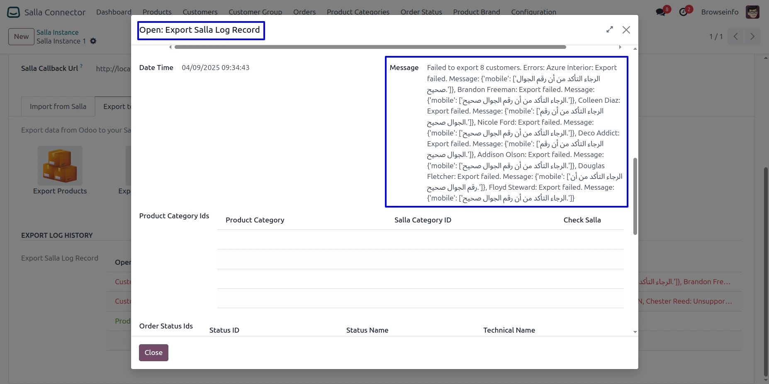Open the chat messages icon
This screenshot has height=384, width=769.
coord(660,12)
